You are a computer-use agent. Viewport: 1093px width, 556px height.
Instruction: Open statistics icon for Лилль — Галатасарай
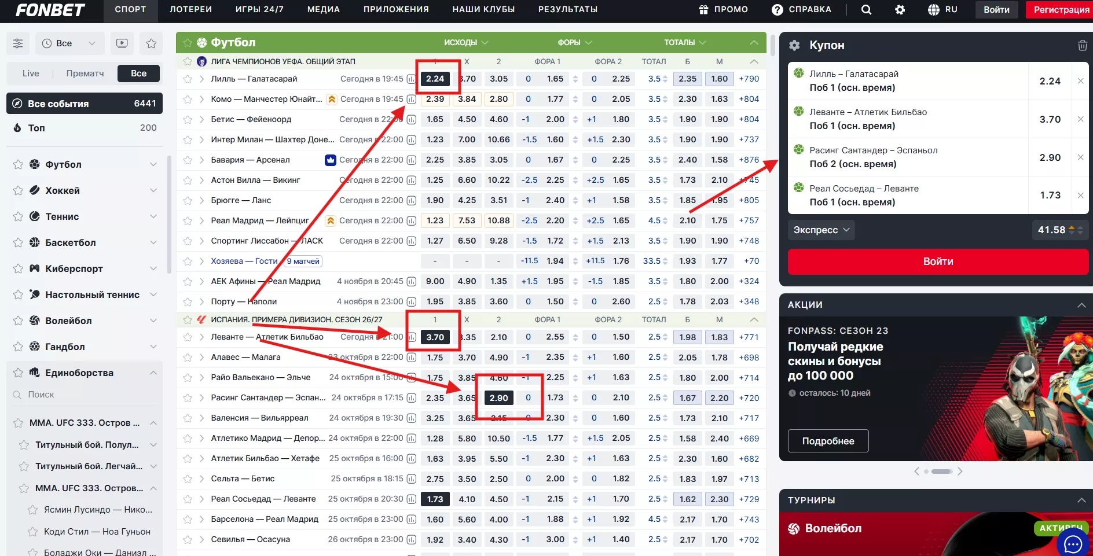click(411, 79)
